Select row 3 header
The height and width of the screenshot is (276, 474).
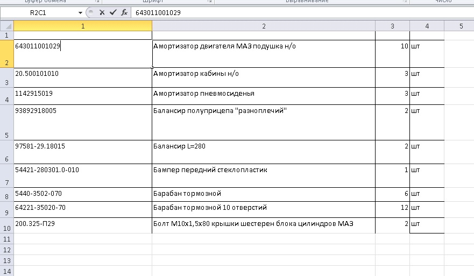6,77
